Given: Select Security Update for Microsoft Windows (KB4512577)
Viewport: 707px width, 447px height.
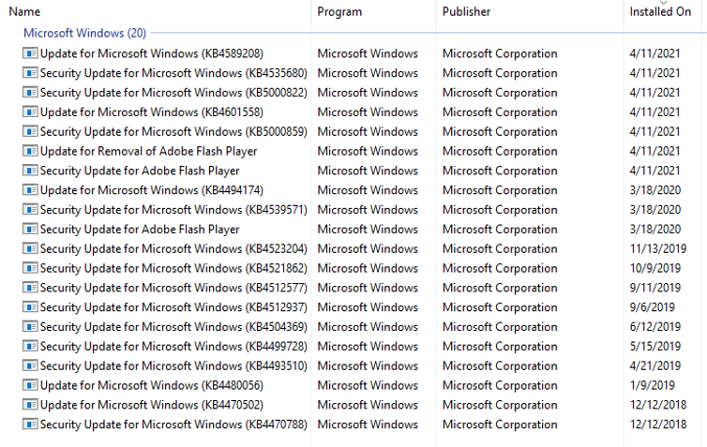Looking at the screenshot, I should click(173, 288).
